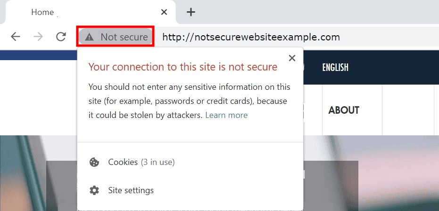Click the gear icon for site settings
This screenshot has height=211, width=439.
pos(94,190)
